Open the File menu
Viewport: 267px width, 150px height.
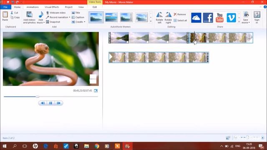click(x=5, y=7)
